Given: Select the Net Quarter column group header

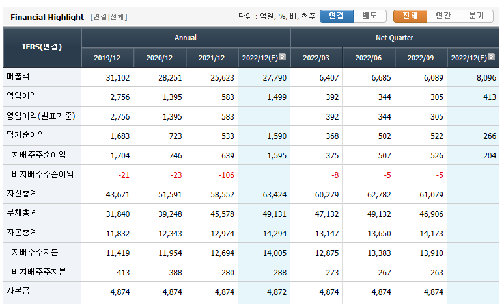Looking at the screenshot, I should [395, 38].
